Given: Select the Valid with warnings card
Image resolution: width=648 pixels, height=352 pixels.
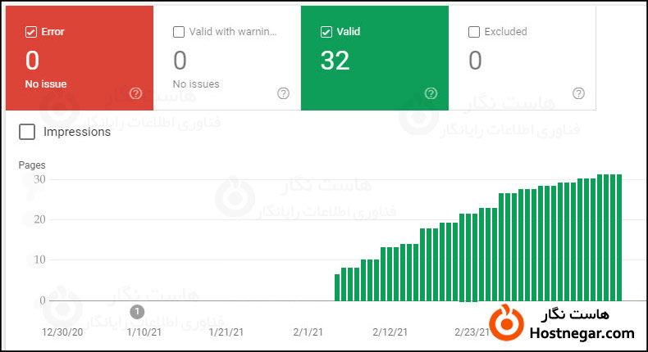Looking at the screenshot, I should tap(227, 59).
